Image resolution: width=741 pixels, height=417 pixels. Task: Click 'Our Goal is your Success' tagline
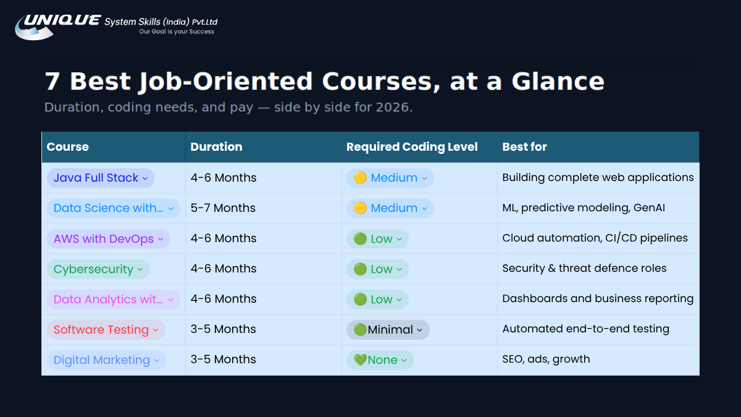click(x=177, y=32)
